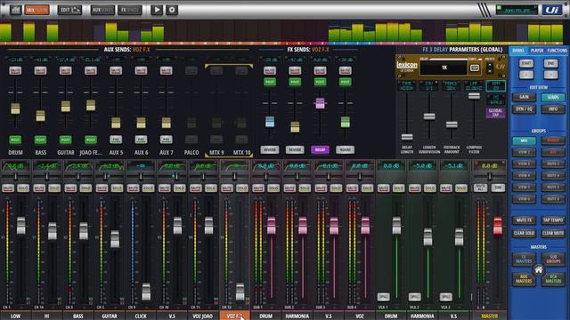Select GAIN edit view
Viewport: 570px width, 320px height.
pos(524,97)
